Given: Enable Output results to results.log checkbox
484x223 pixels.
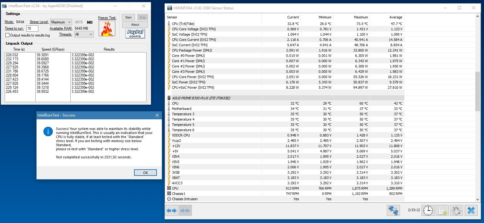Looking at the screenshot, I should click(x=7, y=35).
